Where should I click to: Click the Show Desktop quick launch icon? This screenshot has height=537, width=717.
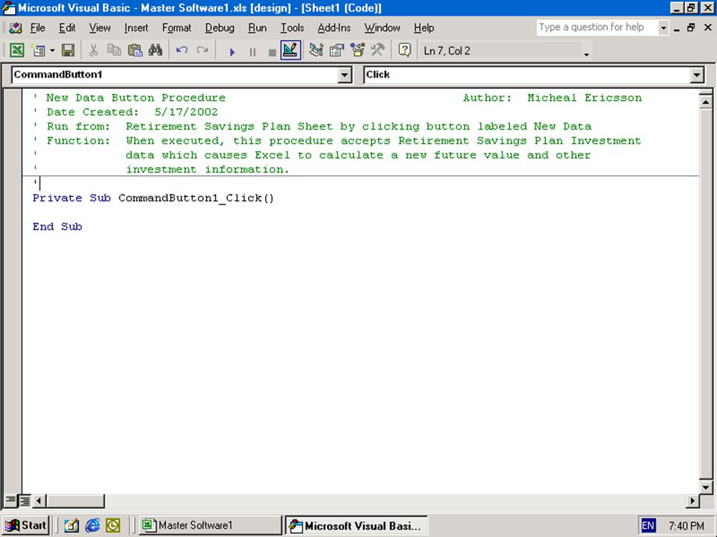[72, 526]
